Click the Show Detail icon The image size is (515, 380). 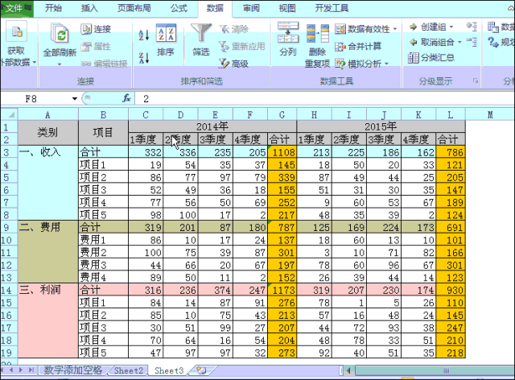tap(472, 27)
